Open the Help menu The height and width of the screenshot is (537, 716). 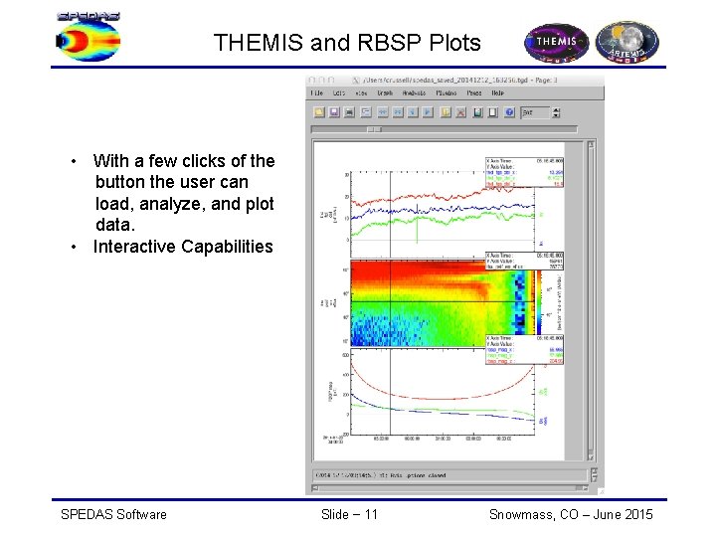[x=498, y=92]
